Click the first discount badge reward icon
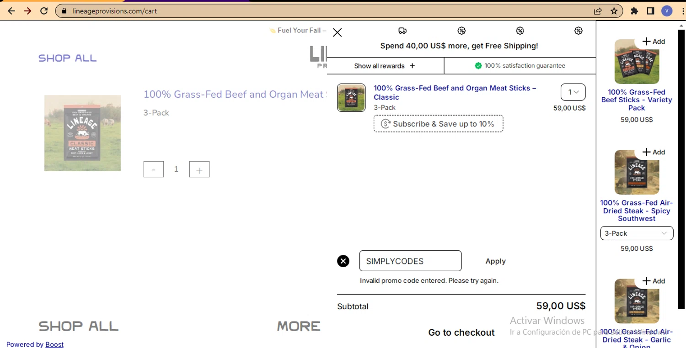686x348 pixels. click(461, 31)
